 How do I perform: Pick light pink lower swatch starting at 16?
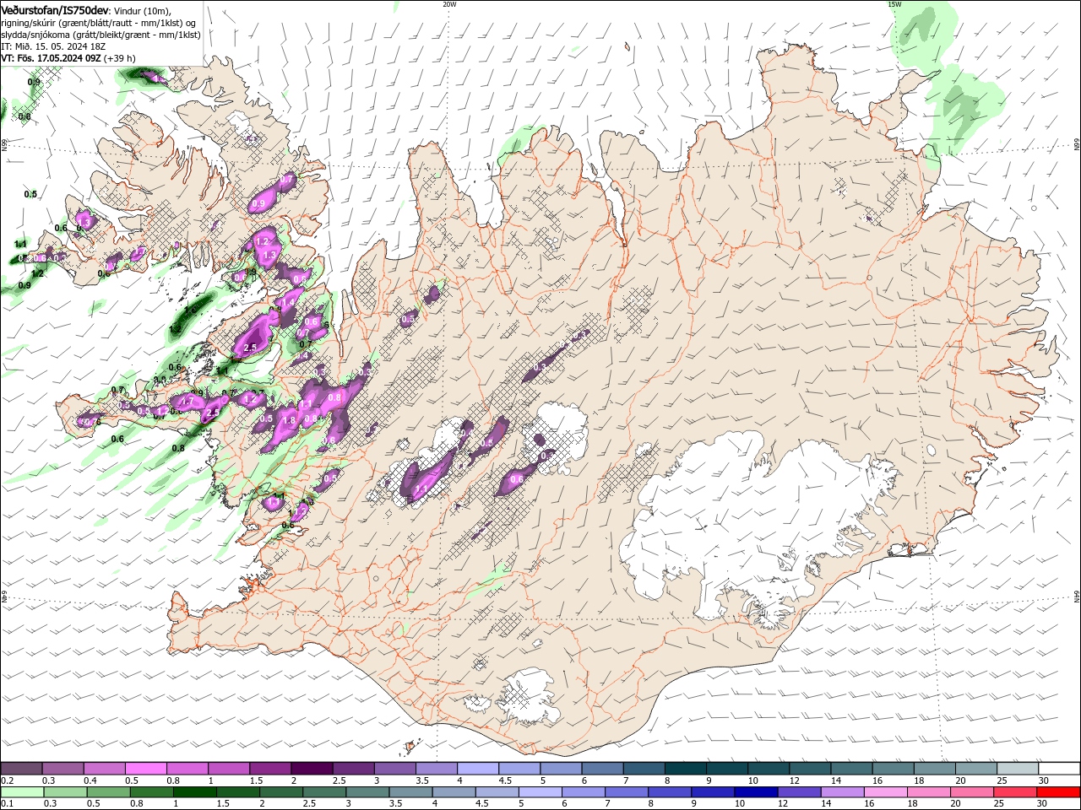(x=885, y=792)
